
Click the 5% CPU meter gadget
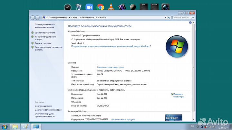(144, 7)
